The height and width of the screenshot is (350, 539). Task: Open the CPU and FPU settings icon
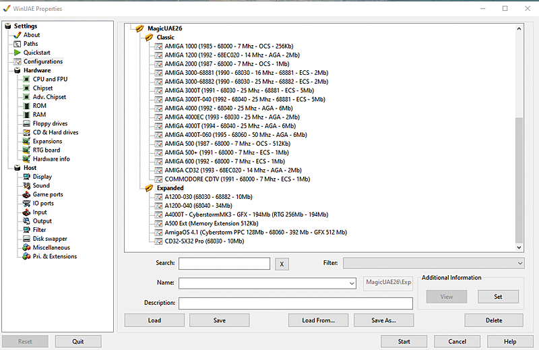(x=26, y=80)
